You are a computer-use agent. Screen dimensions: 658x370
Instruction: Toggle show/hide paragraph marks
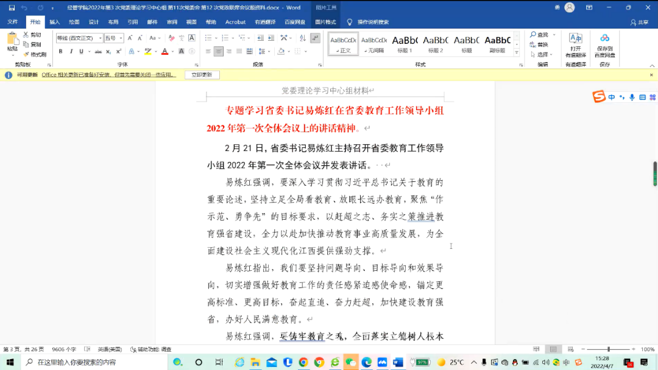tap(315, 38)
